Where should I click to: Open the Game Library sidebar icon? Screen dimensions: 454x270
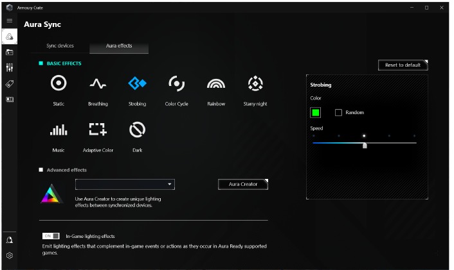(10, 52)
